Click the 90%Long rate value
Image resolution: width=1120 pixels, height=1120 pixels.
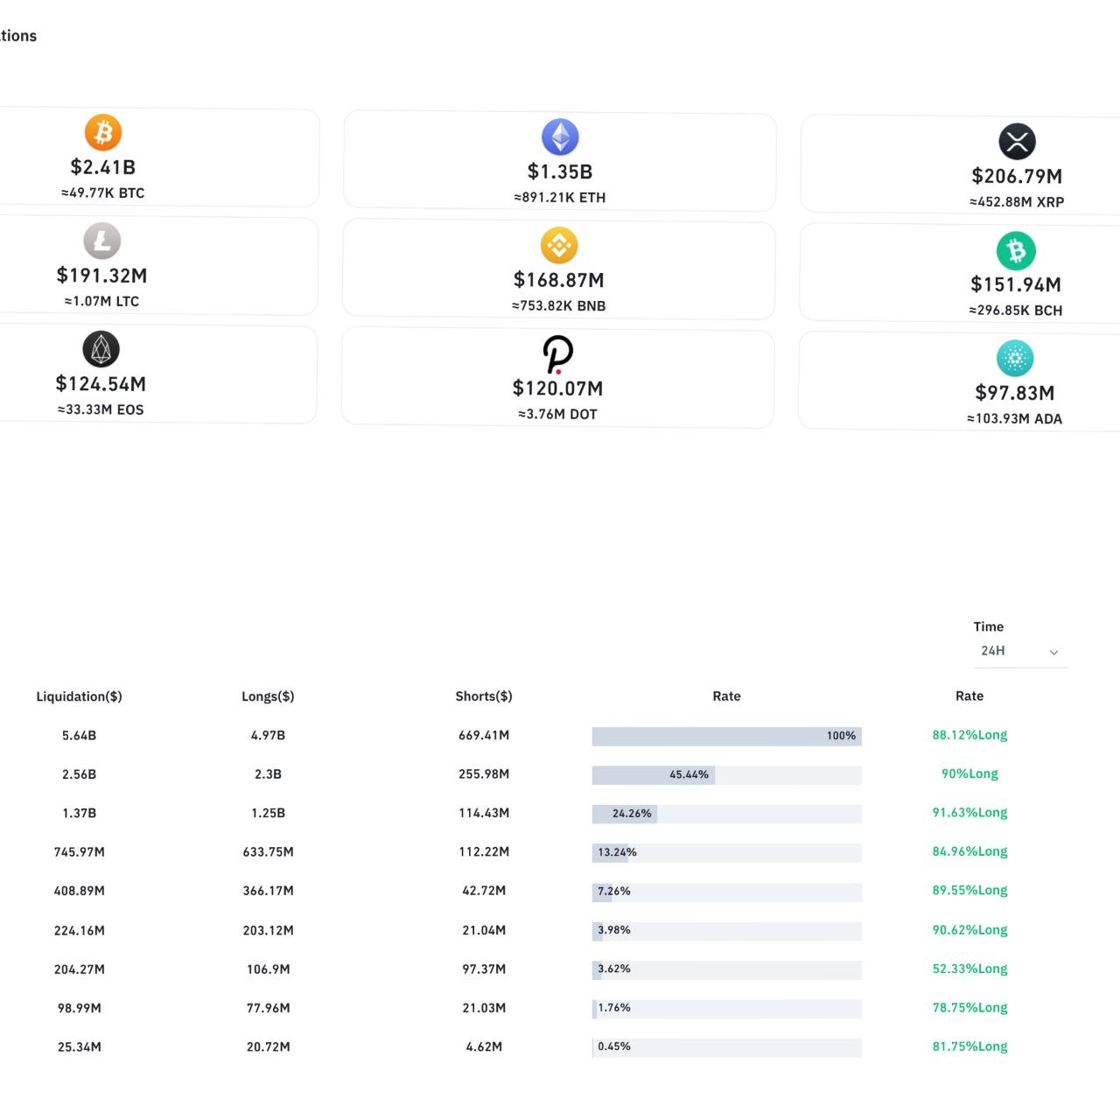(969, 773)
